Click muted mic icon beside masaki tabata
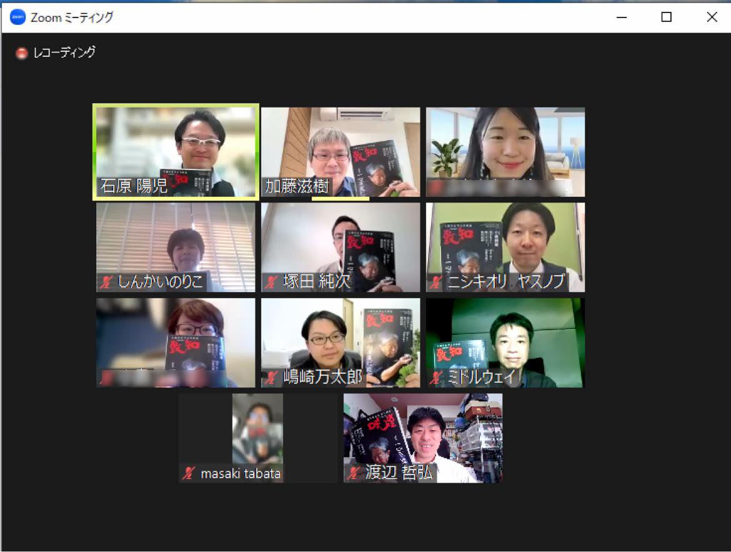 [189, 473]
